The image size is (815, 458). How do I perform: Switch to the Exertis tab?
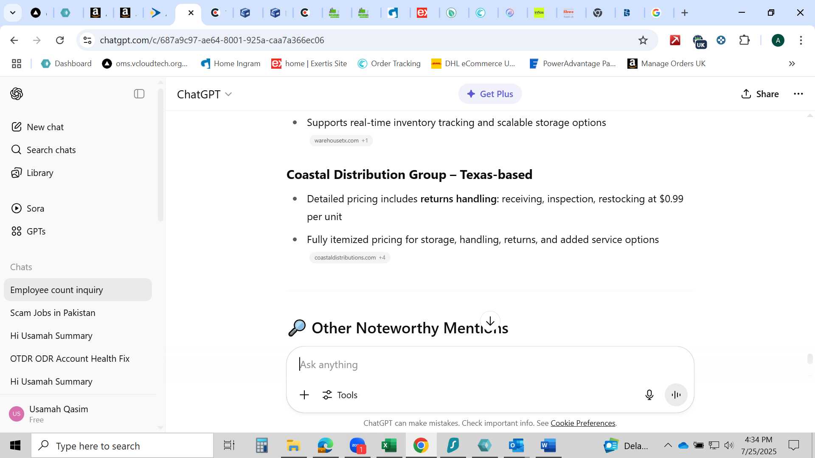pos(422,13)
